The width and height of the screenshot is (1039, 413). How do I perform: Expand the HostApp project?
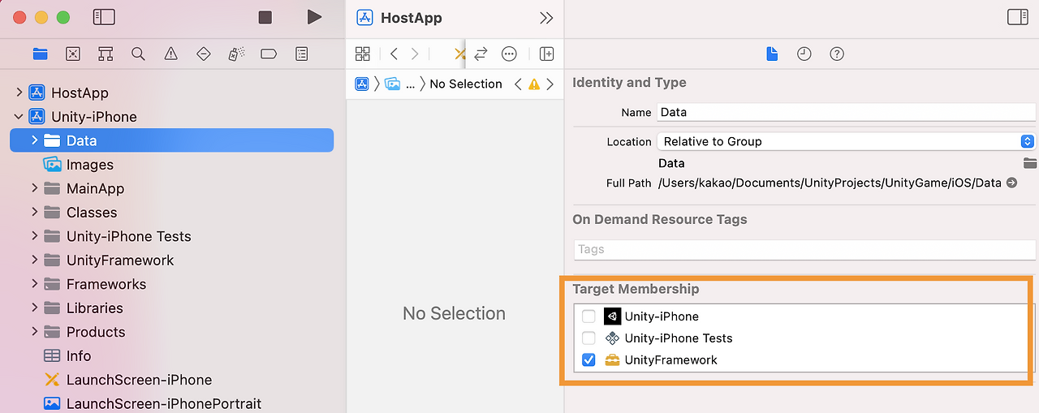point(19,92)
